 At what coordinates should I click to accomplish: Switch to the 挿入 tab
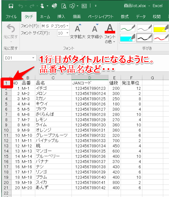coord(61,16)
